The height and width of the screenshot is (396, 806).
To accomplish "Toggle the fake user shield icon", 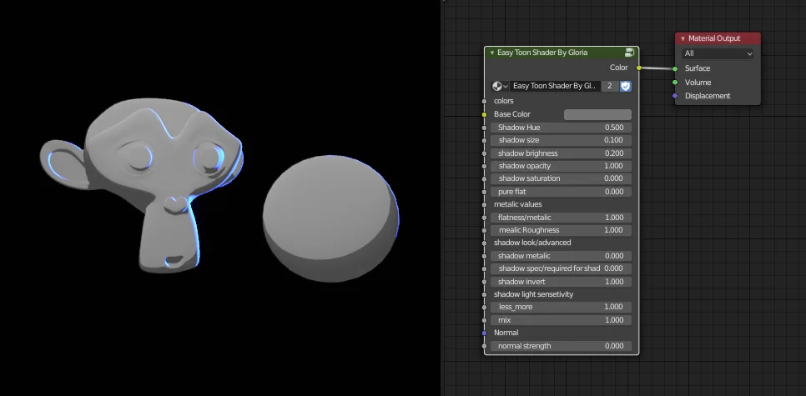I will (626, 87).
